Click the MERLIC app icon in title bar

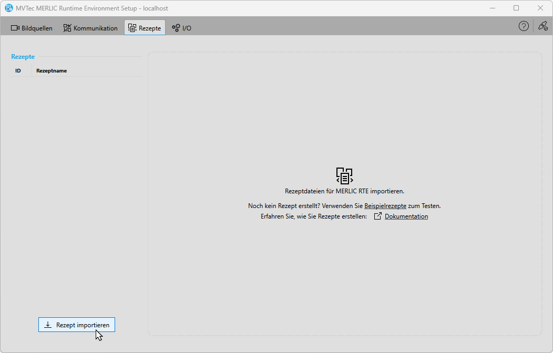(x=9, y=8)
